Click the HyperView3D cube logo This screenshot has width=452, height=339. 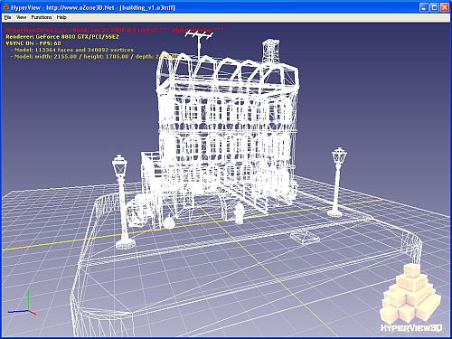(411, 294)
